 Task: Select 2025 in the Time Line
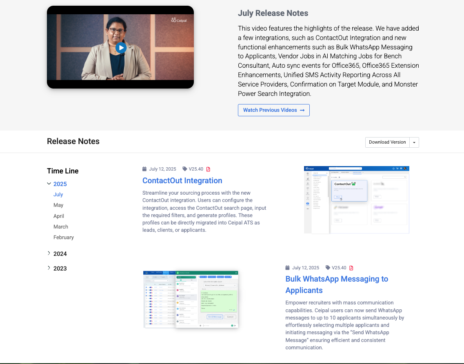[x=60, y=184]
